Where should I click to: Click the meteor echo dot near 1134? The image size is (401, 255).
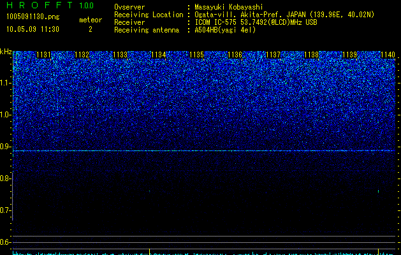pos(149,191)
